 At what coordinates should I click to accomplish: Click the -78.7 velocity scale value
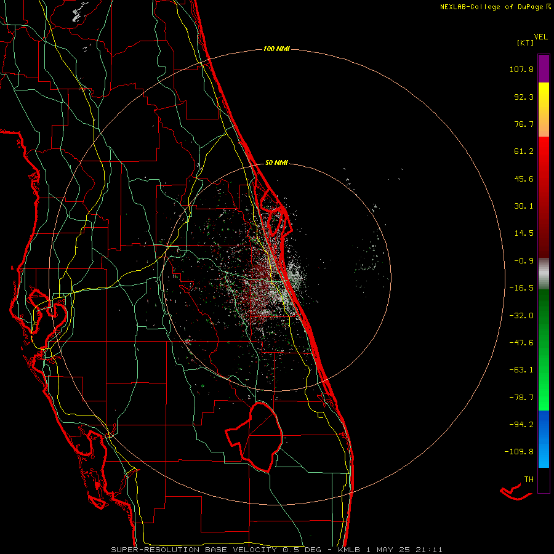(521, 398)
